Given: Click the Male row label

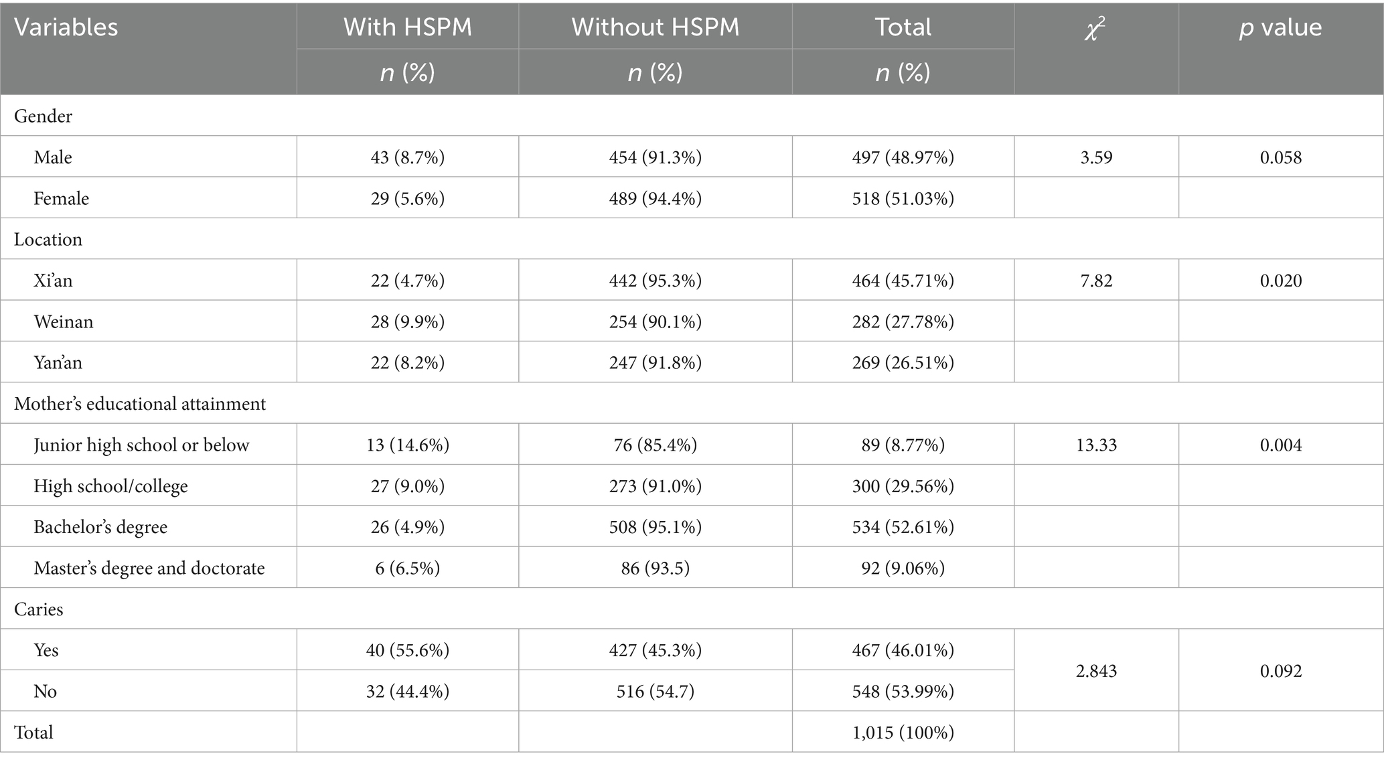Looking at the screenshot, I should pyautogui.click(x=53, y=157).
